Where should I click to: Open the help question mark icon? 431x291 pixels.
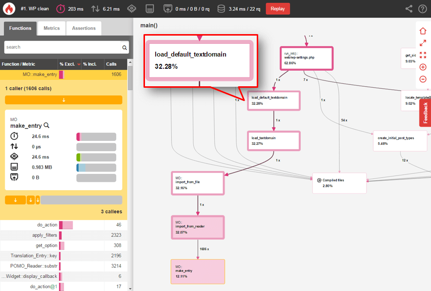(423, 9)
